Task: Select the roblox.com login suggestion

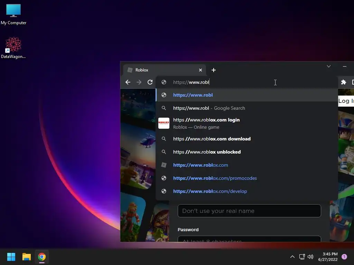Action: click(x=247, y=123)
